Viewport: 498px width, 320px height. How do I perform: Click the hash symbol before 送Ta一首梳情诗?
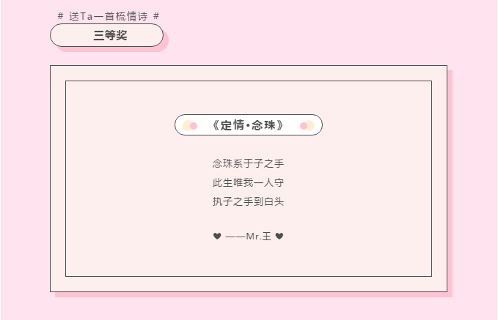[x=60, y=15]
